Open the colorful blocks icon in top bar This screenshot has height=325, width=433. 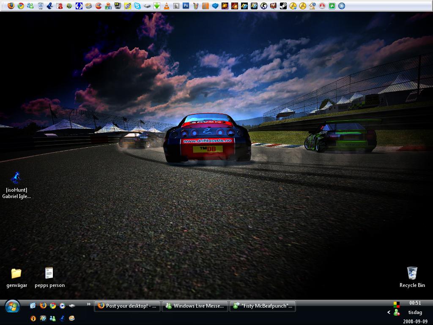(x=108, y=6)
